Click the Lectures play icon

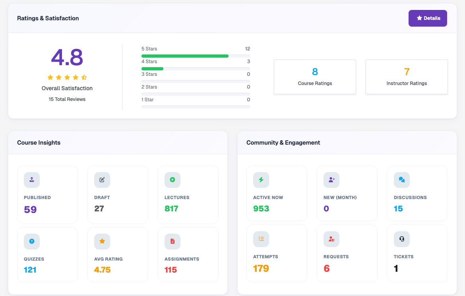(x=172, y=180)
